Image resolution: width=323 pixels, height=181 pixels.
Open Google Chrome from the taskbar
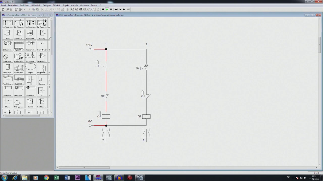pyautogui.click(x=46, y=178)
